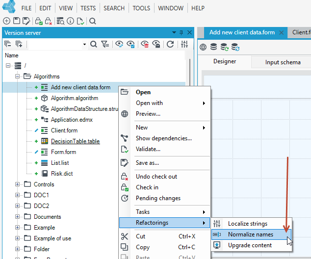Screen dimensions: 311x259
Task: Click the Save floppy disk icon
Action: [x=17, y=21]
